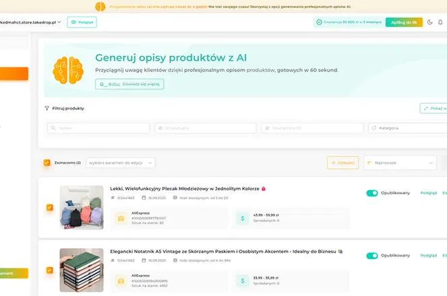This screenshot has height=296, width=447.
Task: Toggle dark mode moon icon
Action: (x=431, y=22)
